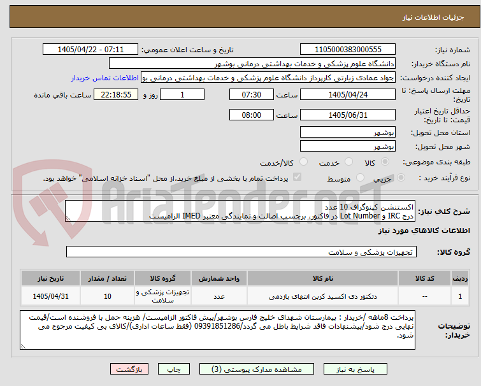Image resolution: width=481 pixels, height=386 pixels.
Task: Click the request creator name field
Action: [268, 78]
